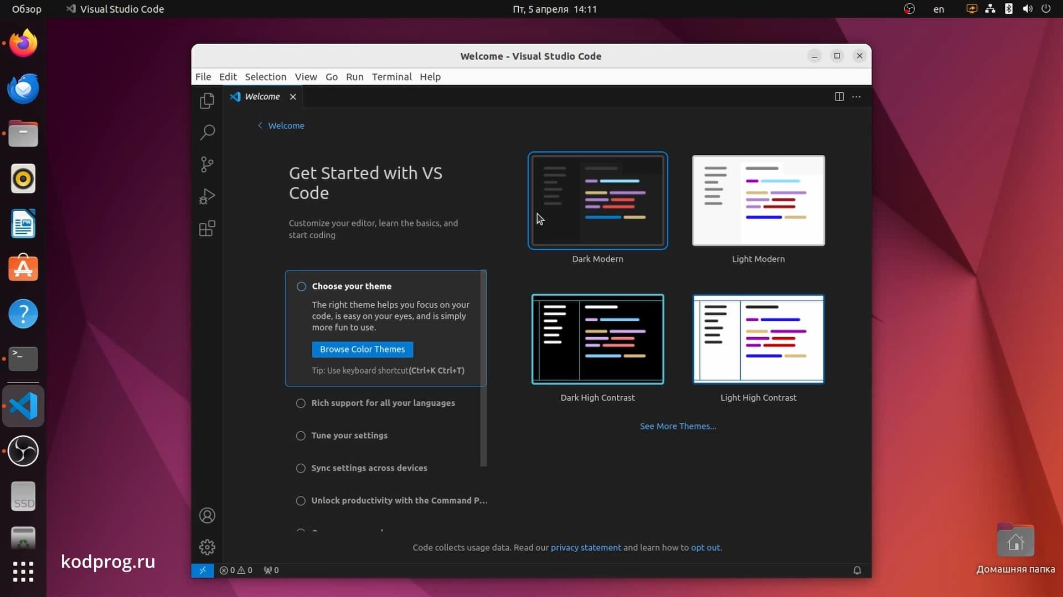
Task: Click the remote window status bar icon
Action: (203, 570)
